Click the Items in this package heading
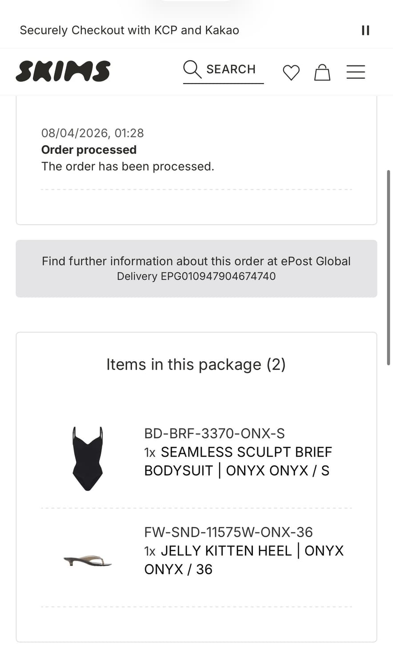Image resolution: width=393 pixels, height=667 pixels. point(196,365)
